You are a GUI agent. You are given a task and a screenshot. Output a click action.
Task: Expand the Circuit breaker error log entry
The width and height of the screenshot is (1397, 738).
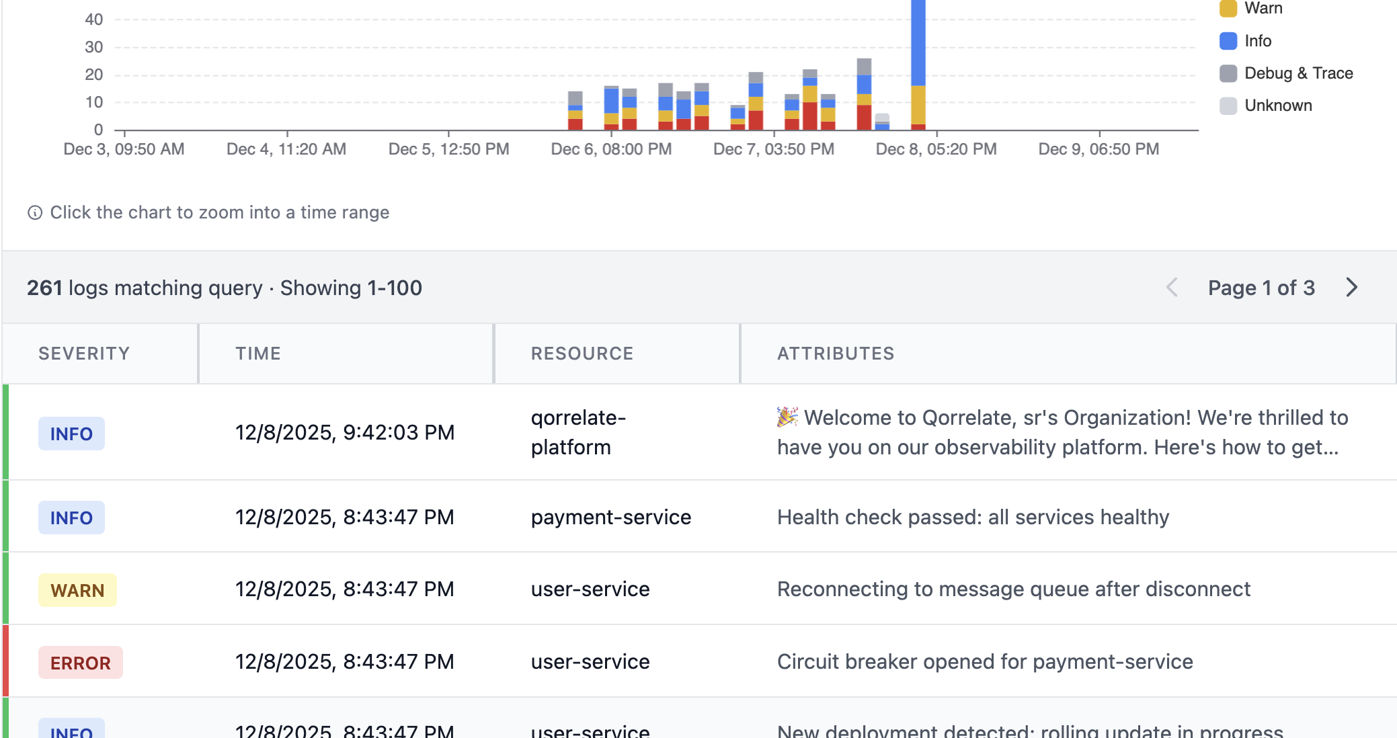coord(985,661)
